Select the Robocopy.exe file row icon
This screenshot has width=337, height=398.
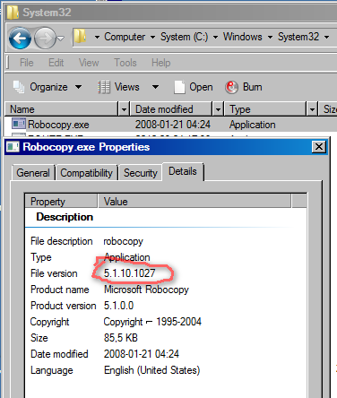tap(19, 124)
